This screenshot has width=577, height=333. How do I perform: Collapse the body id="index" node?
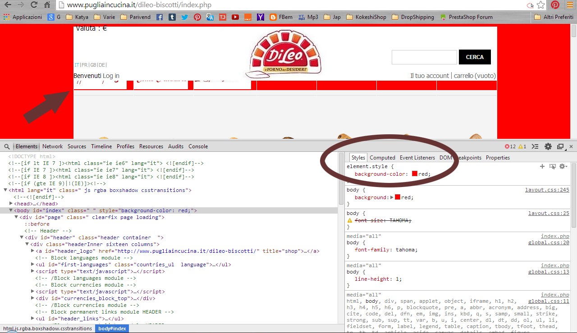(11, 210)
